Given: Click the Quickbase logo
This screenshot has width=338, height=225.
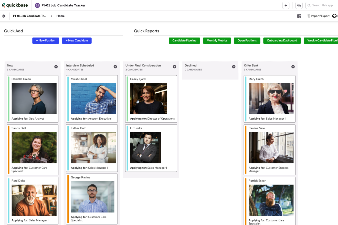Looking at the screenshot, I should (x=15, y=5).
